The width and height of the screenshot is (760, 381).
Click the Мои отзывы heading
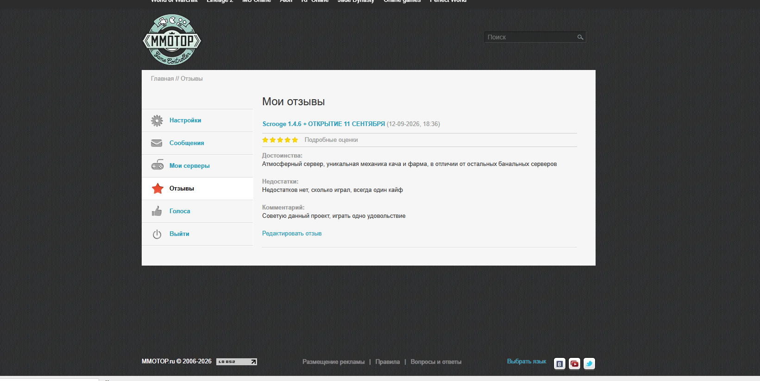[294, 102]
